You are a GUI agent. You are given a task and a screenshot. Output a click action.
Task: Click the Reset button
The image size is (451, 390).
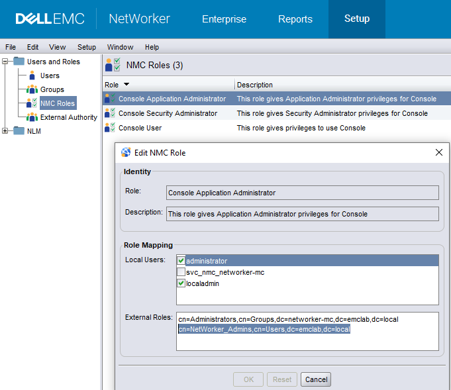click(x=282, y=379)
